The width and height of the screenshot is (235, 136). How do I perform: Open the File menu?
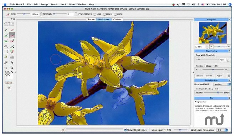29,5
